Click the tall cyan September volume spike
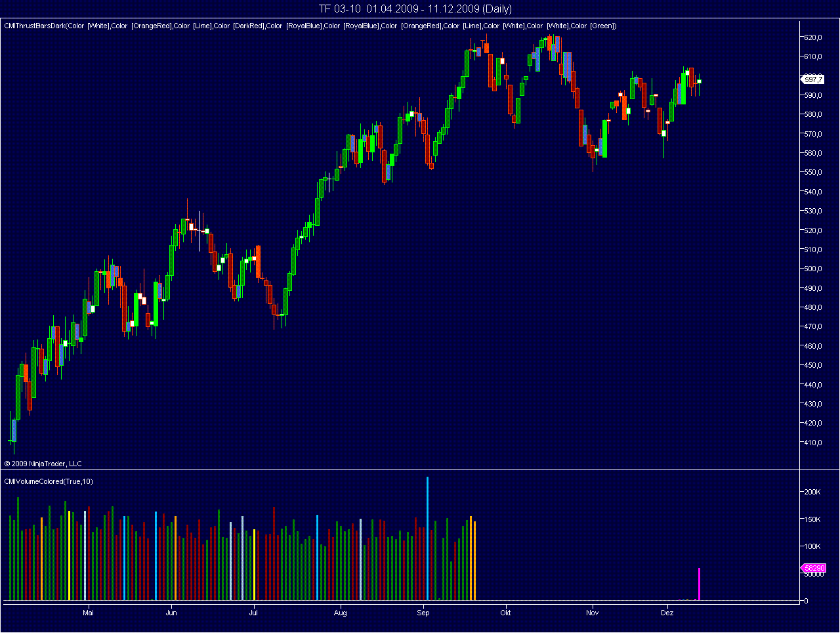This screenshot has width=840, height=633. click(427, 538)
